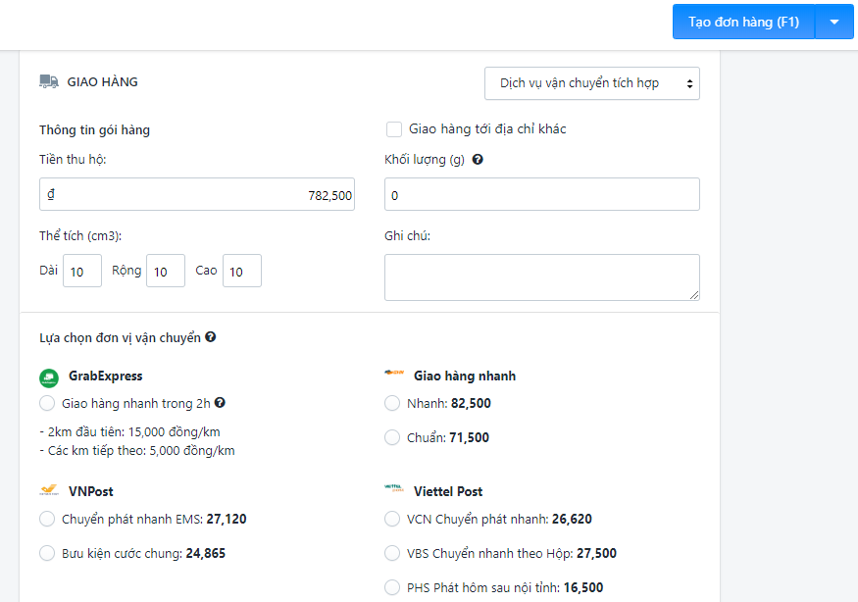Expand the arrow next to Tạo đơn hàng

(x=833, y=22)
